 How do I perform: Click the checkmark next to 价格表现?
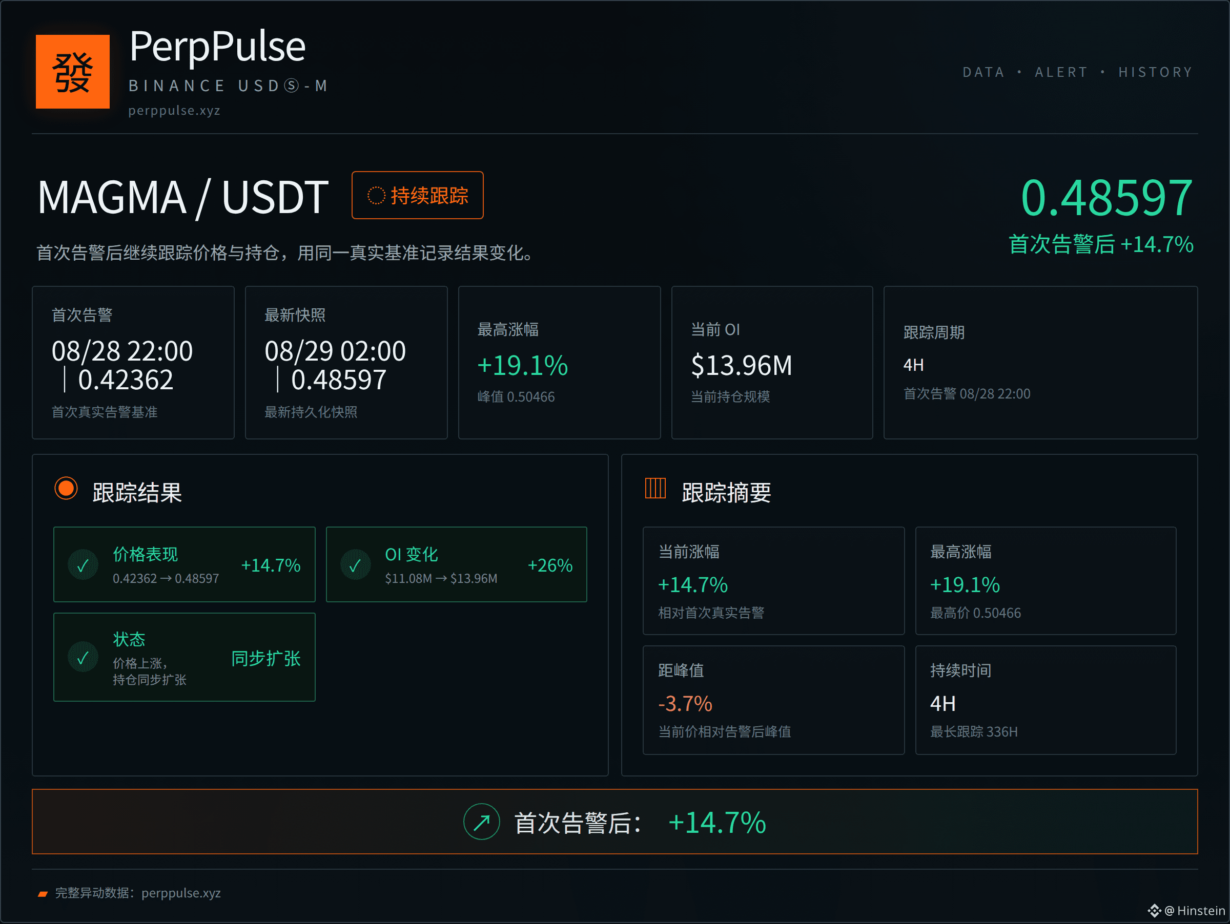83,565
